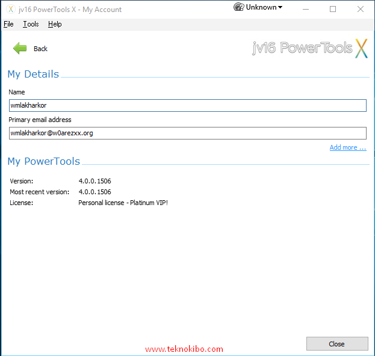Click the My PowerTools heading

pyautogui.click(x=44, y=161)
